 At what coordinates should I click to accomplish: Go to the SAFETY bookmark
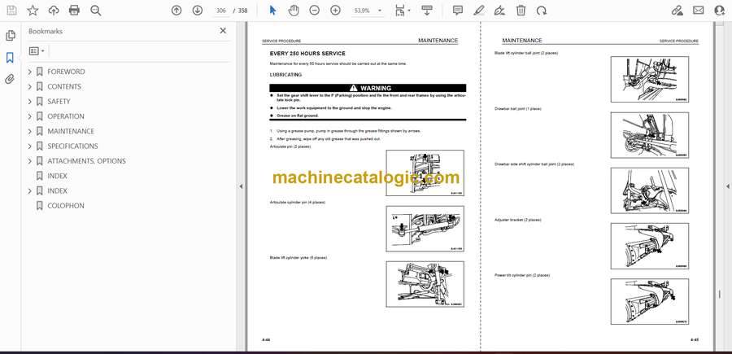pos(59,102)
